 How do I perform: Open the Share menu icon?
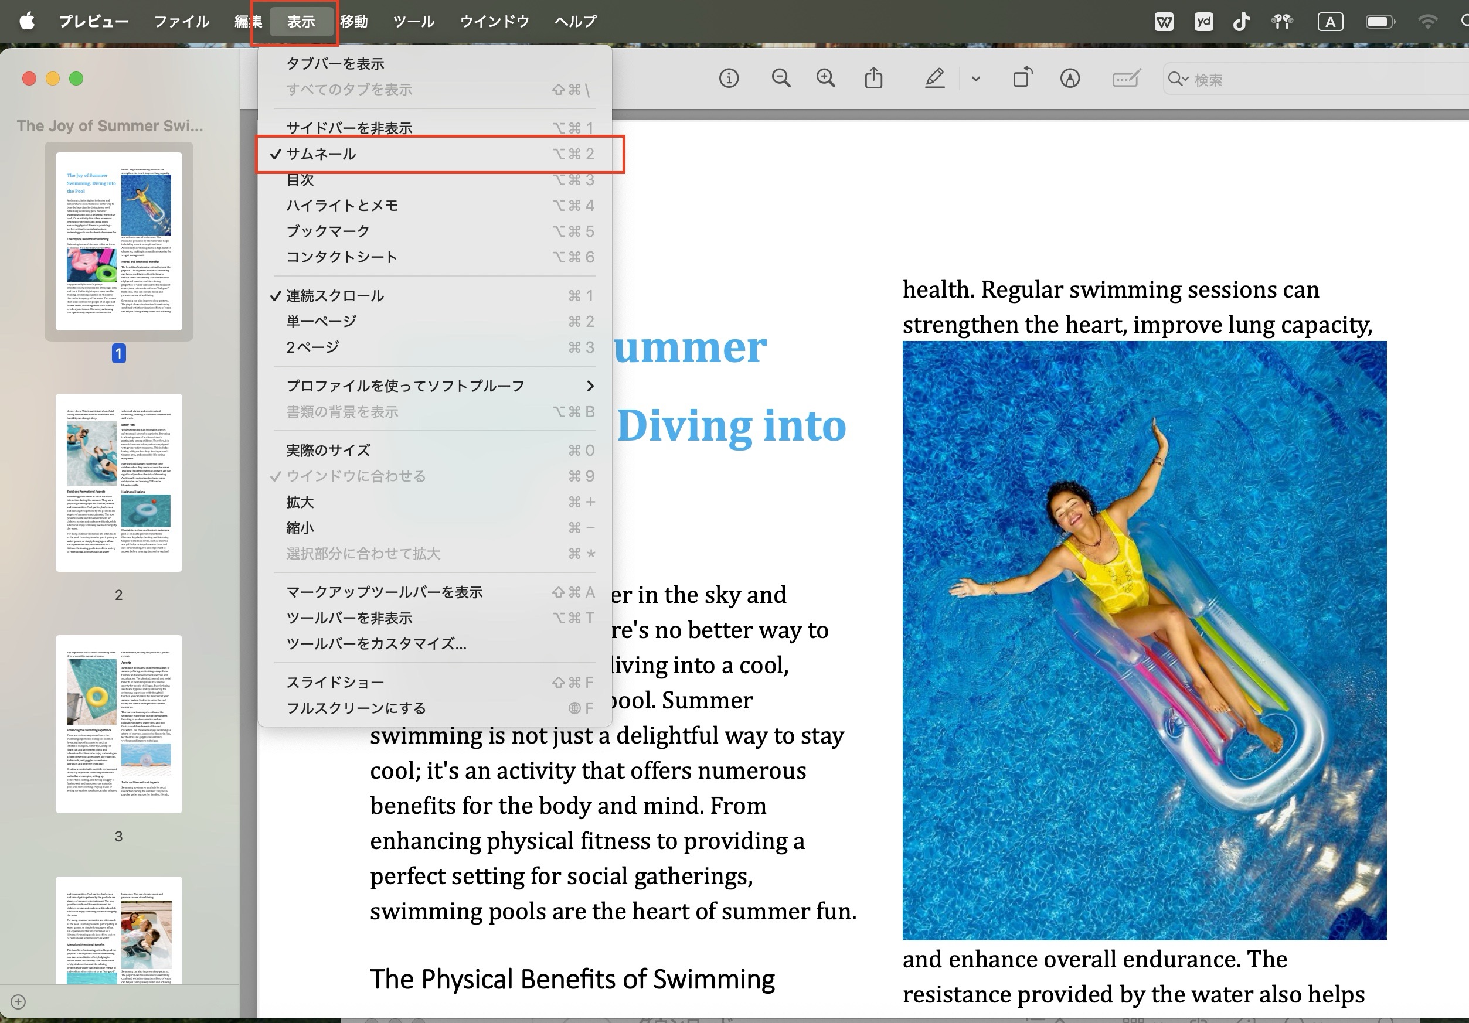(873, 78)
